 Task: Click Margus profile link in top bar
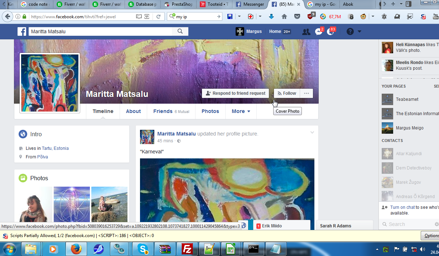click(249, 31)
